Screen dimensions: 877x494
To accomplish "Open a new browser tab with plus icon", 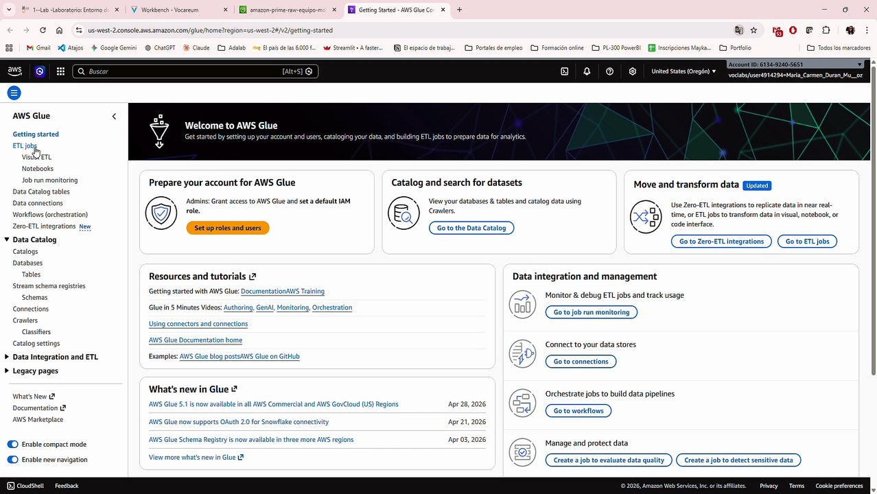I will point(459,10).
